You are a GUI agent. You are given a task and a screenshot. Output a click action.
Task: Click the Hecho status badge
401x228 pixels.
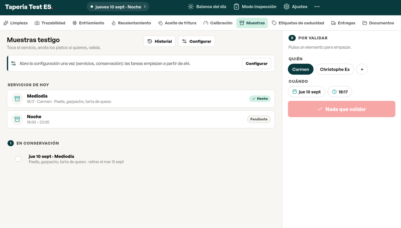click(x=260, y=99)
